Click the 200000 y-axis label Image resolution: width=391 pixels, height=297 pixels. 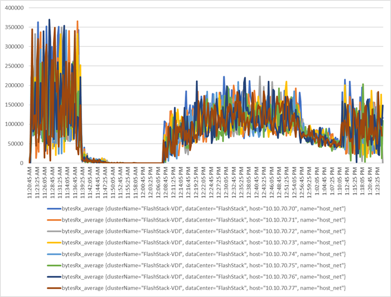[x=14, y=86]
